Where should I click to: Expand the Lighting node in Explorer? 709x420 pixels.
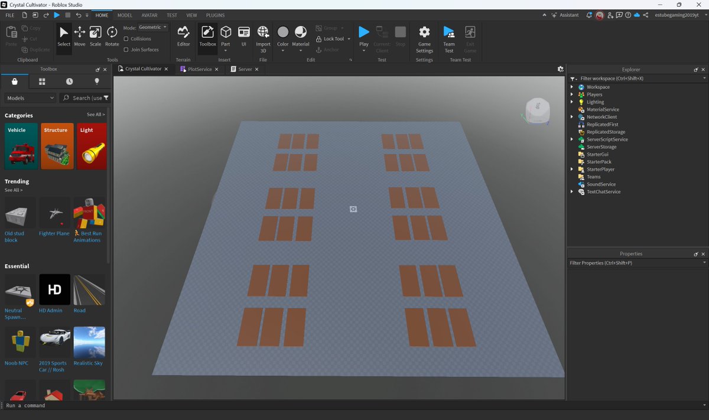point(572,102)
